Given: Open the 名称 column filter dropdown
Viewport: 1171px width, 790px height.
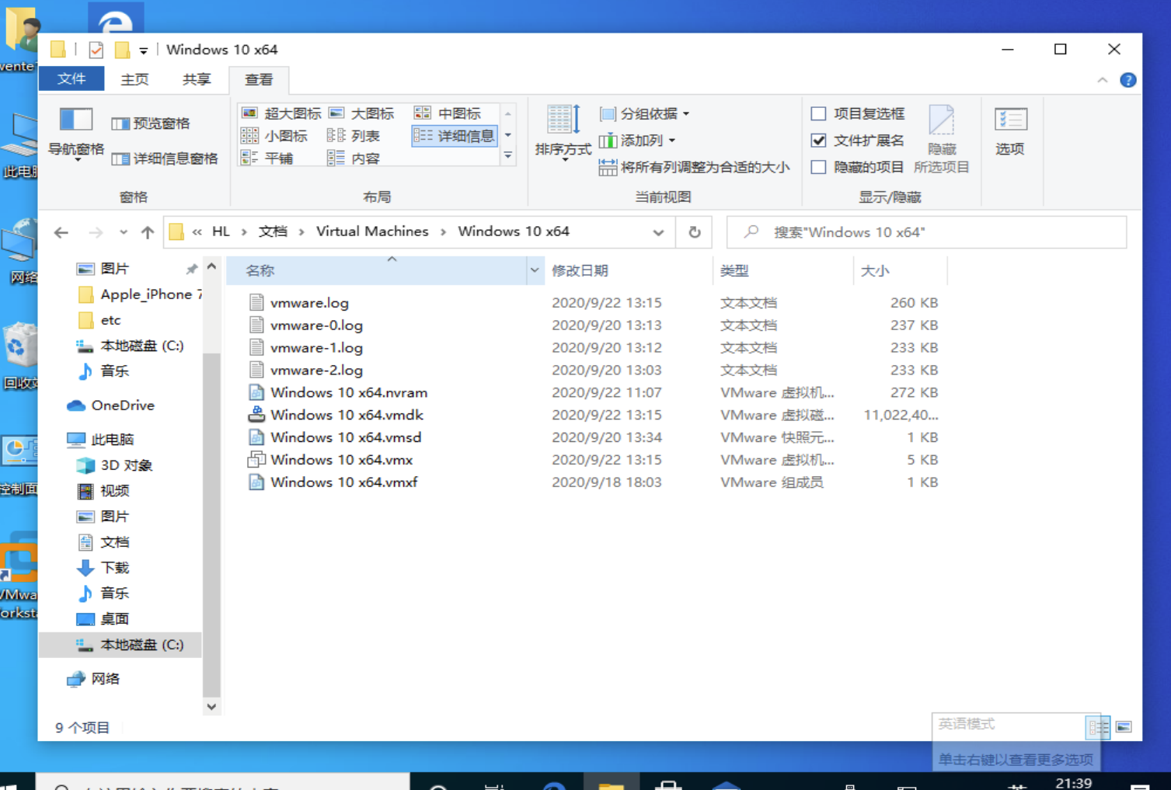Looking at the screenshot, I should pos(535,270).
